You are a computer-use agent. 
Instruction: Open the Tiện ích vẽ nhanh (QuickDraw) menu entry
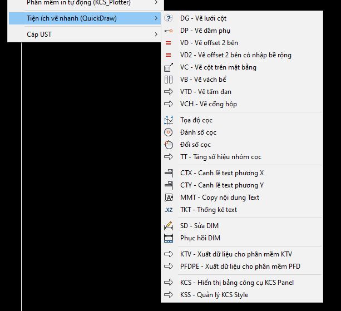click(85, 18)
